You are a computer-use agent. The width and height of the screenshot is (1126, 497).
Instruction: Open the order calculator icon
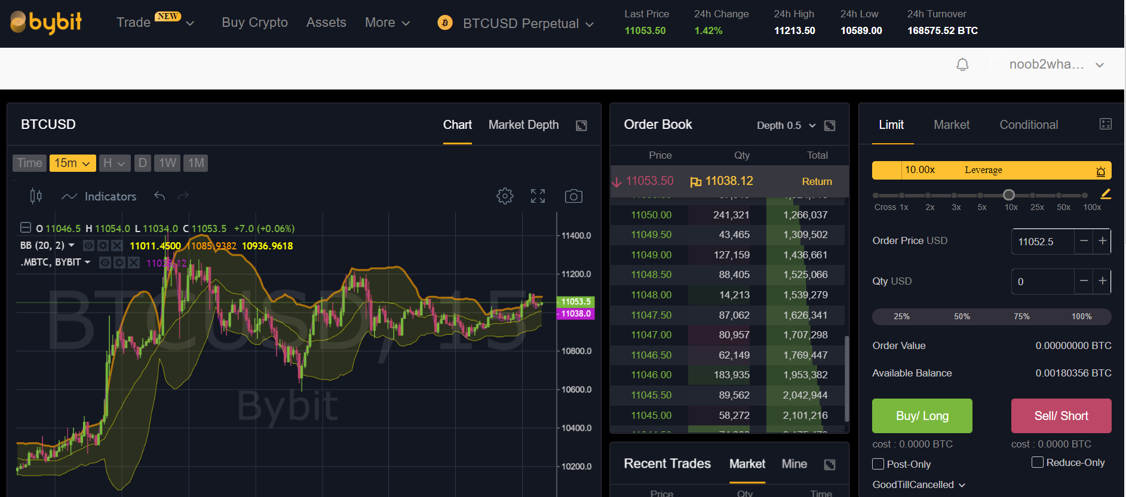(x=1106, y=124)
